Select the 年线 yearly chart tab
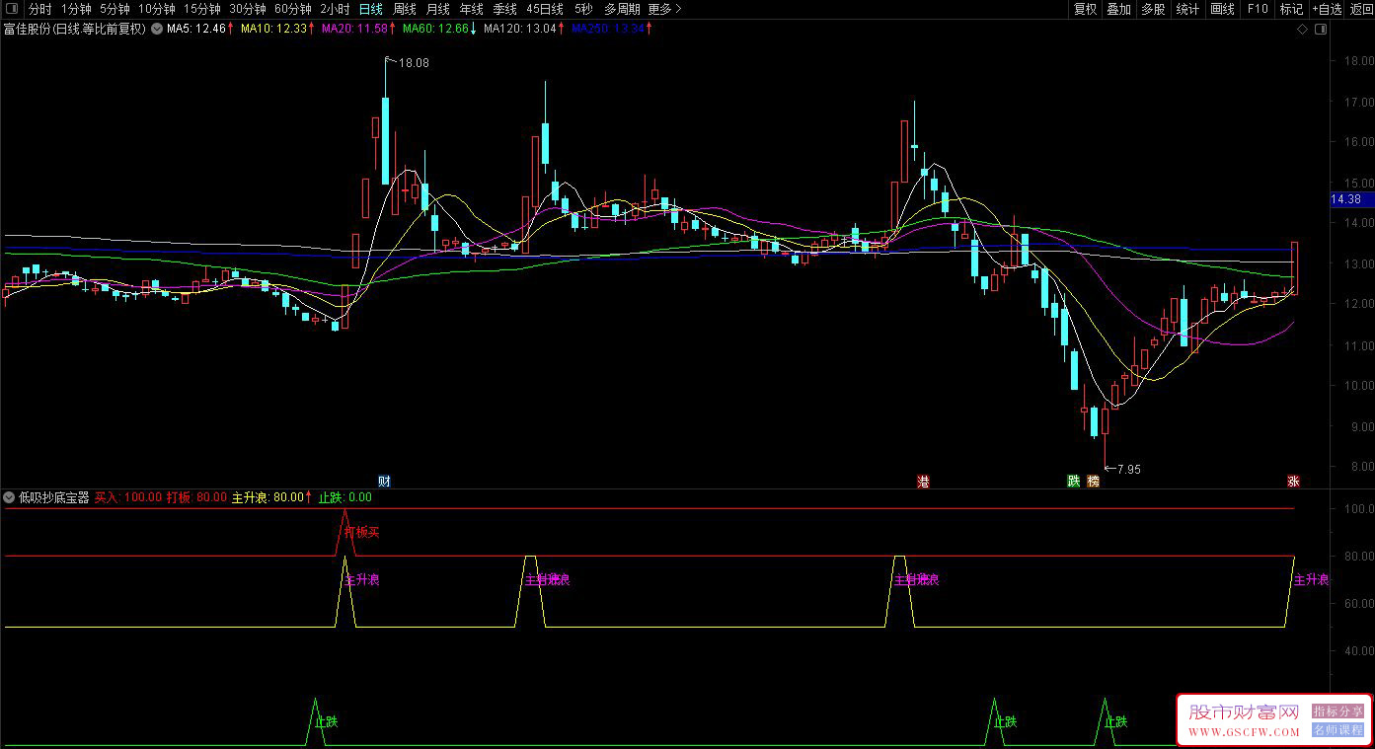This screenshot has height=749, width=1375. tap(472, 9)
